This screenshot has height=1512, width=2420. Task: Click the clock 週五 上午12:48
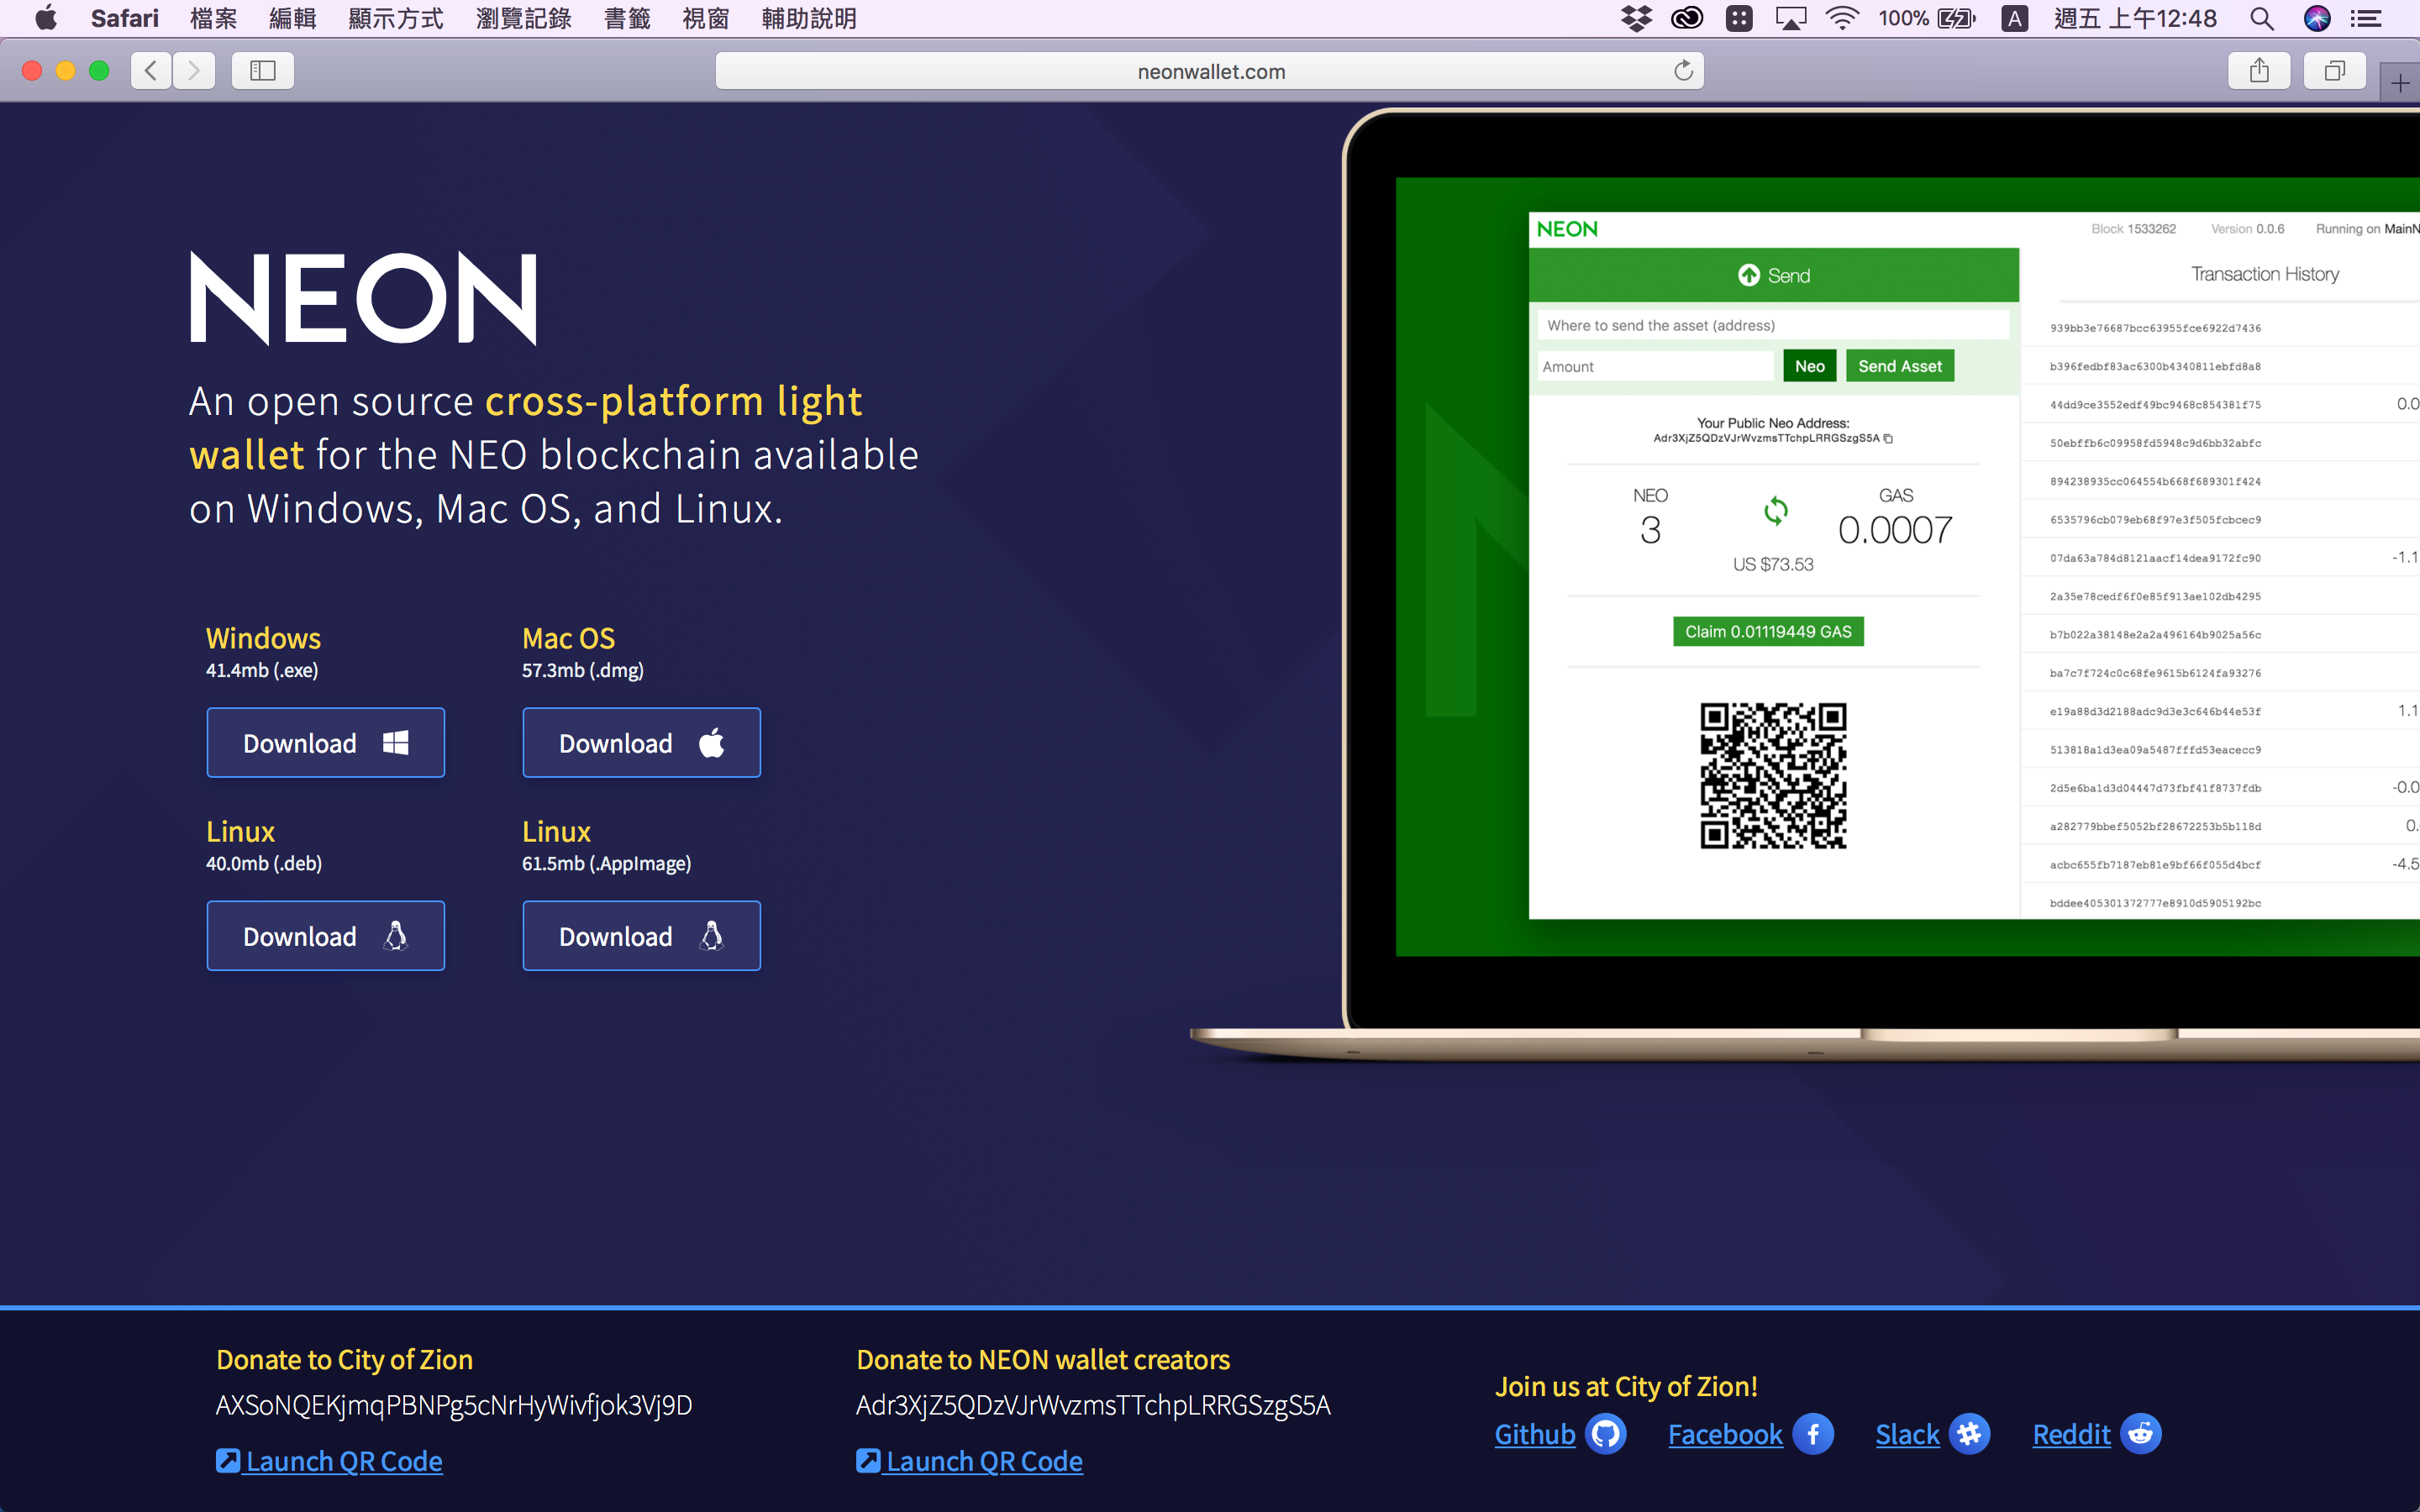[x=2135, y=18]
